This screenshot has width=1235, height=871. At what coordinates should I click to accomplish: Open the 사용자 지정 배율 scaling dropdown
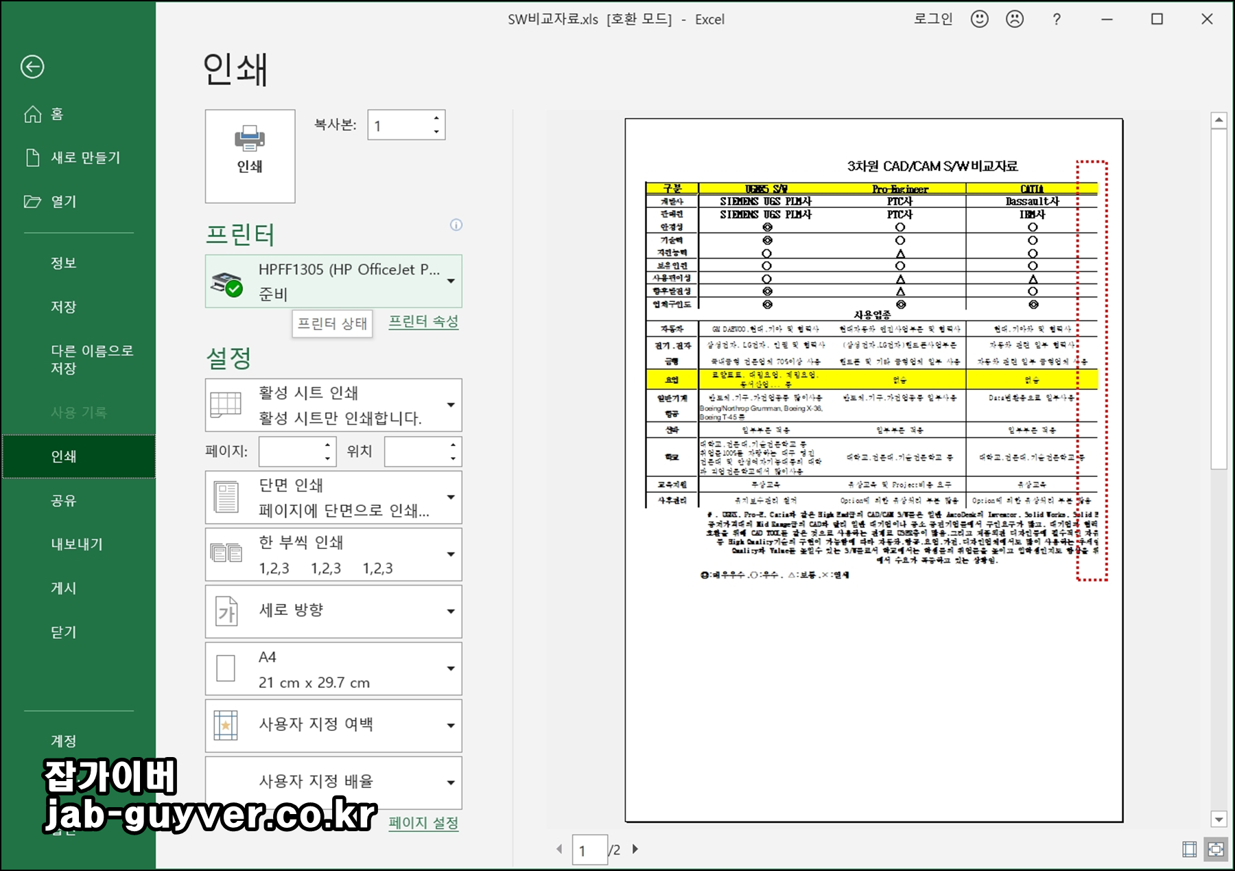pyautogui.click(x=333, y=783)
